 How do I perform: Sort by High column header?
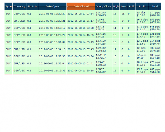(x=116, y=6)
